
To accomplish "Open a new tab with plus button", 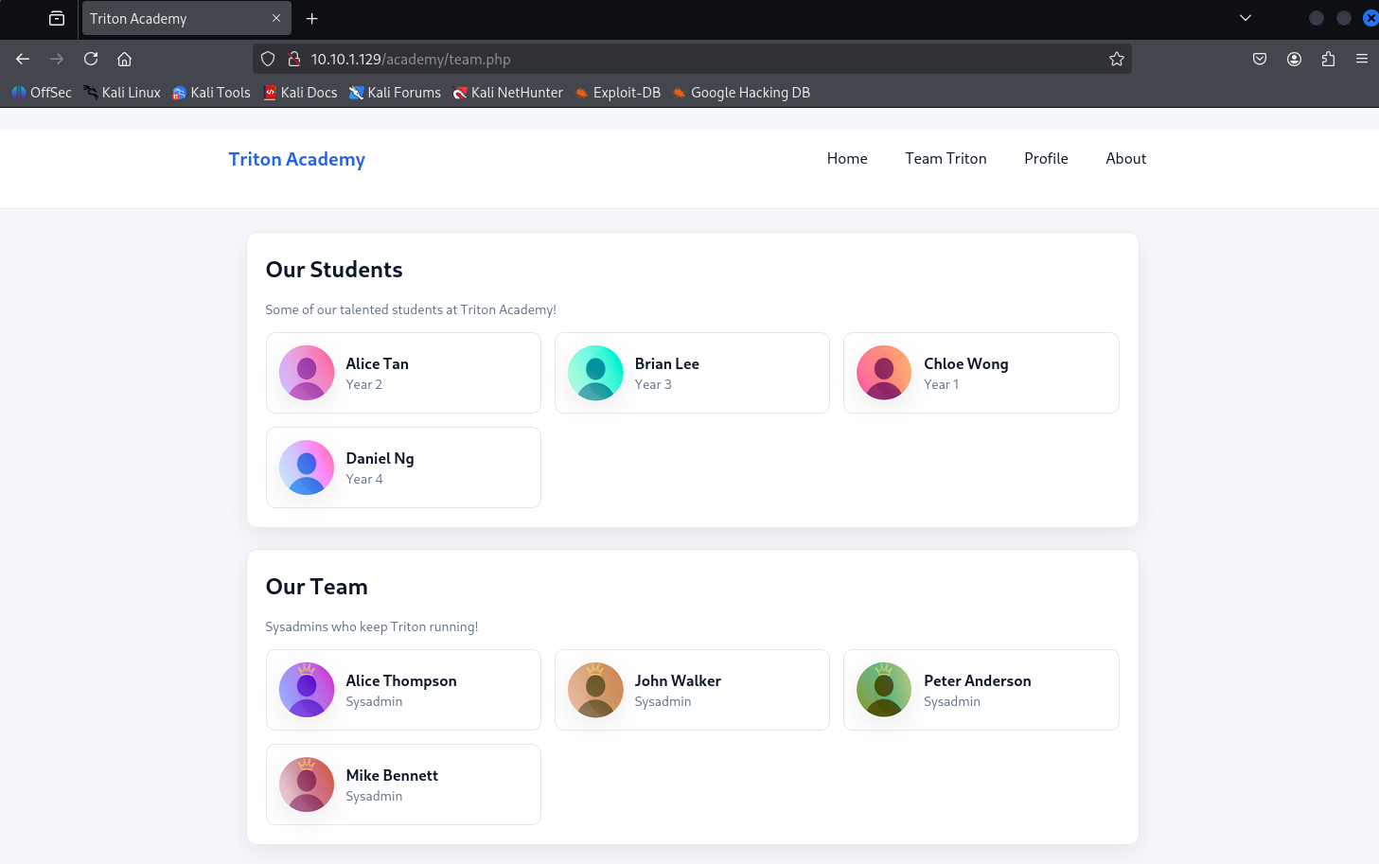I will 311,18.
